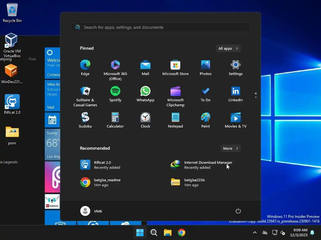Viewport: 321px width, 240px height.
Task: Click the Windows Start button in taskbar
Action: (140, 232)
